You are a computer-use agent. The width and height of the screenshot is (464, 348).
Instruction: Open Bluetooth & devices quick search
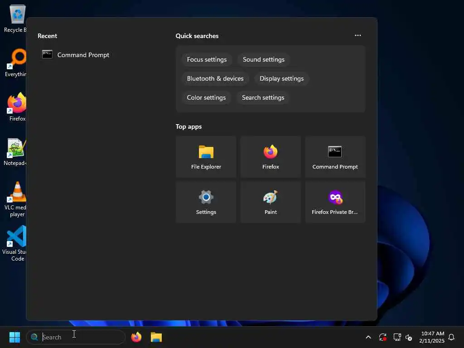pyautogui.click(x=215, y=78)
